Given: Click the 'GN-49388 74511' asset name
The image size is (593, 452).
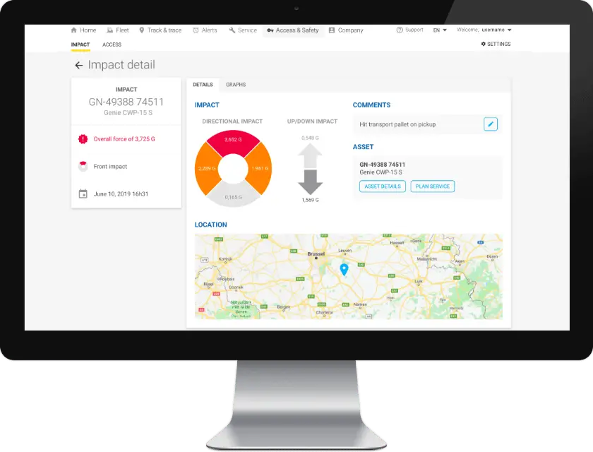Looking at the screenshot, I should coord(382,165).
